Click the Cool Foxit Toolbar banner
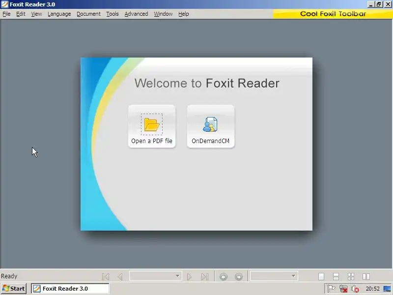 point(333,14)
